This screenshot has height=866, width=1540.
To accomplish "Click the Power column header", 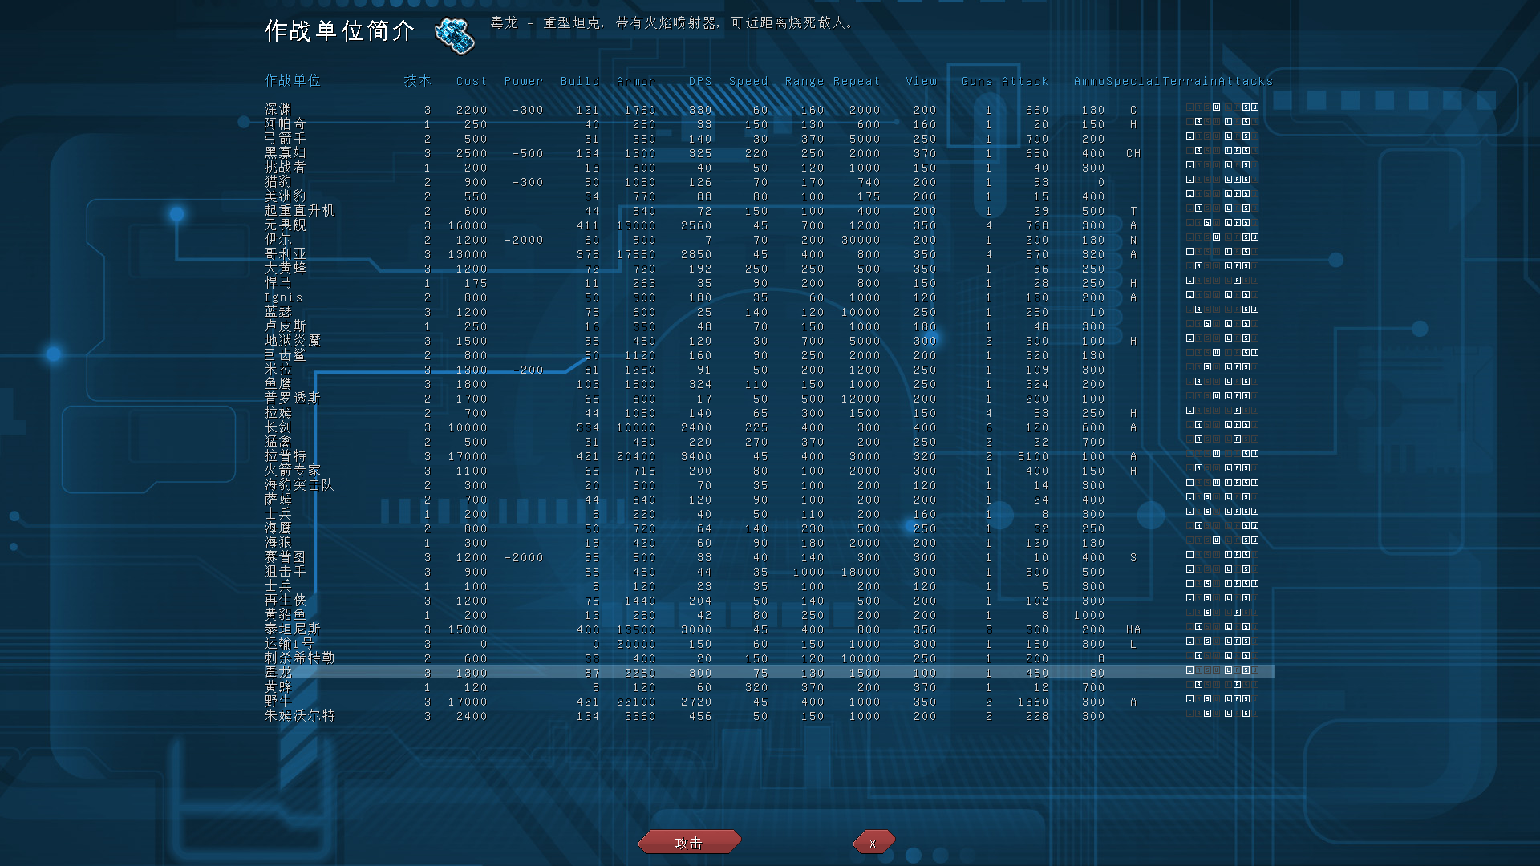I will pyautogui.click(x=524, y=81).
